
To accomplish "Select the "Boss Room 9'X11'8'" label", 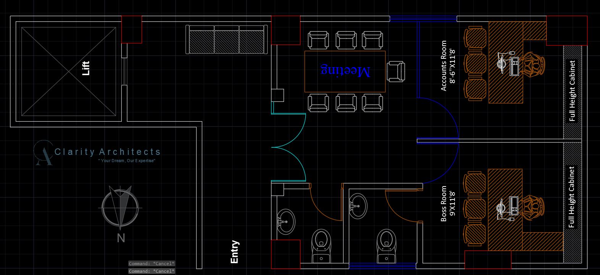I will [x=448, y=203].
